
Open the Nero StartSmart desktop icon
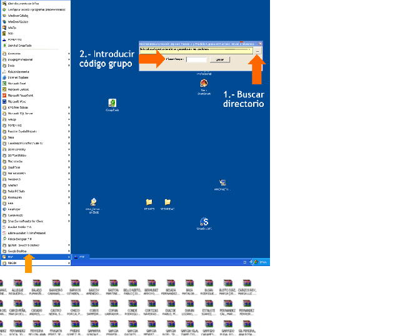tap(204, 86)
